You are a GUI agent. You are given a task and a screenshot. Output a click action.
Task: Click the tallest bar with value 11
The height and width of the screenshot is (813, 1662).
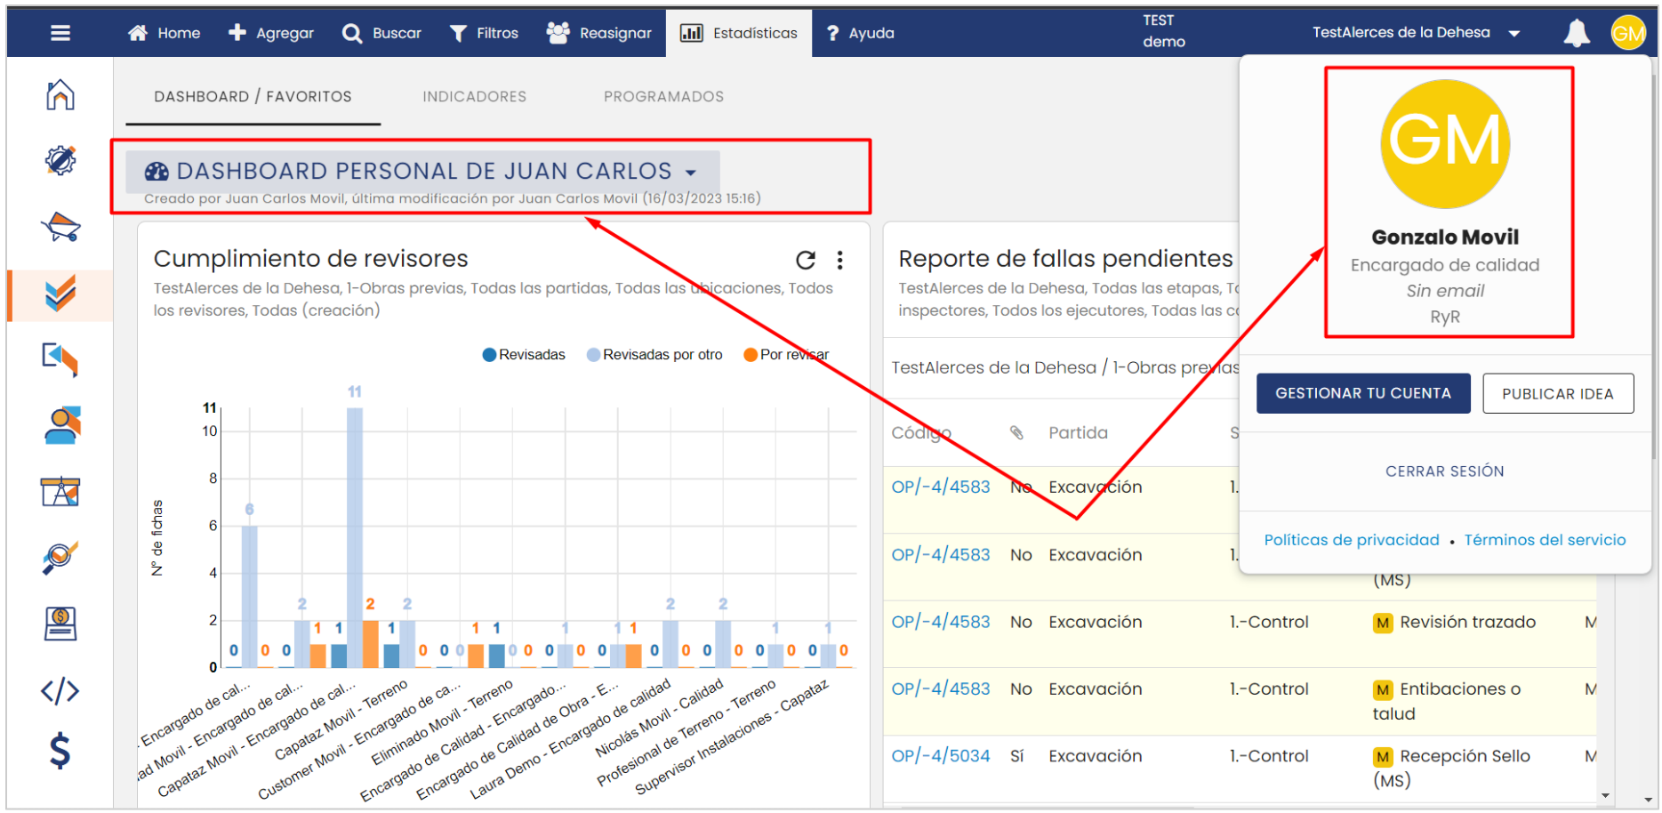(355, 534)
